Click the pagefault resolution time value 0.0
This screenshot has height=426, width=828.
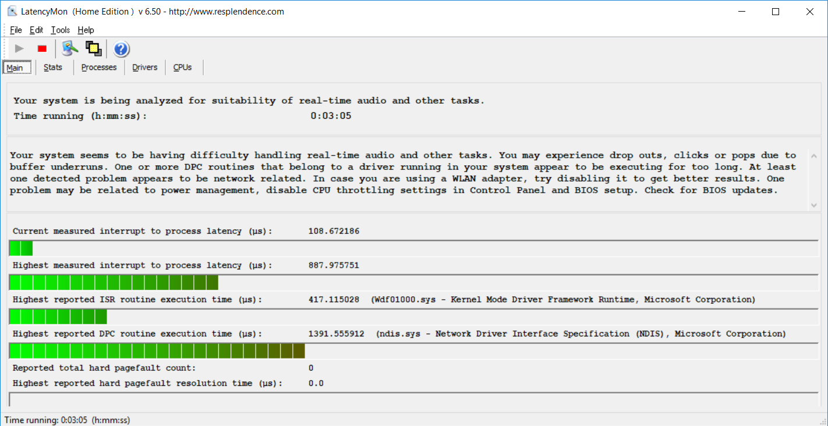click(x=316, y=384)
